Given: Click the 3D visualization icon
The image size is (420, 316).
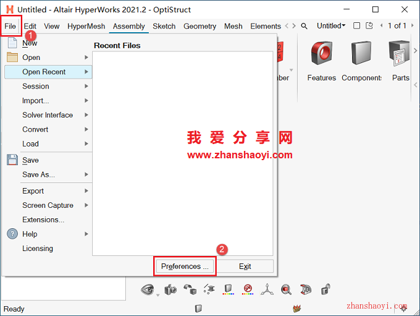Looking at the screenshot, I should point(306,289).
